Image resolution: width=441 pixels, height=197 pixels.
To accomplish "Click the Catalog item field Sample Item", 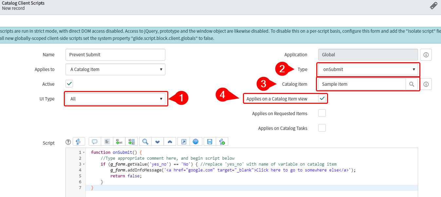I will coord(362,84).
